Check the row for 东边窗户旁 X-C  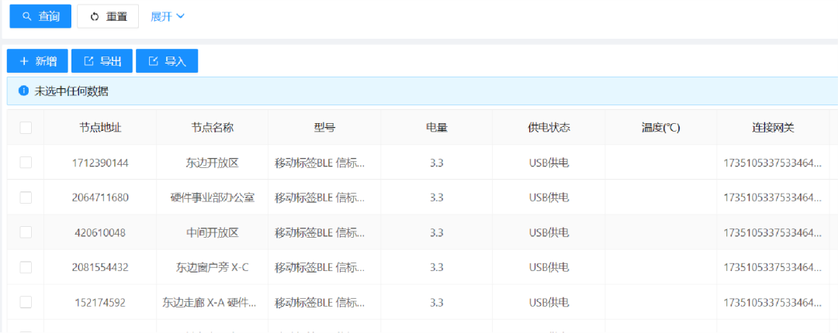point(26,267)
